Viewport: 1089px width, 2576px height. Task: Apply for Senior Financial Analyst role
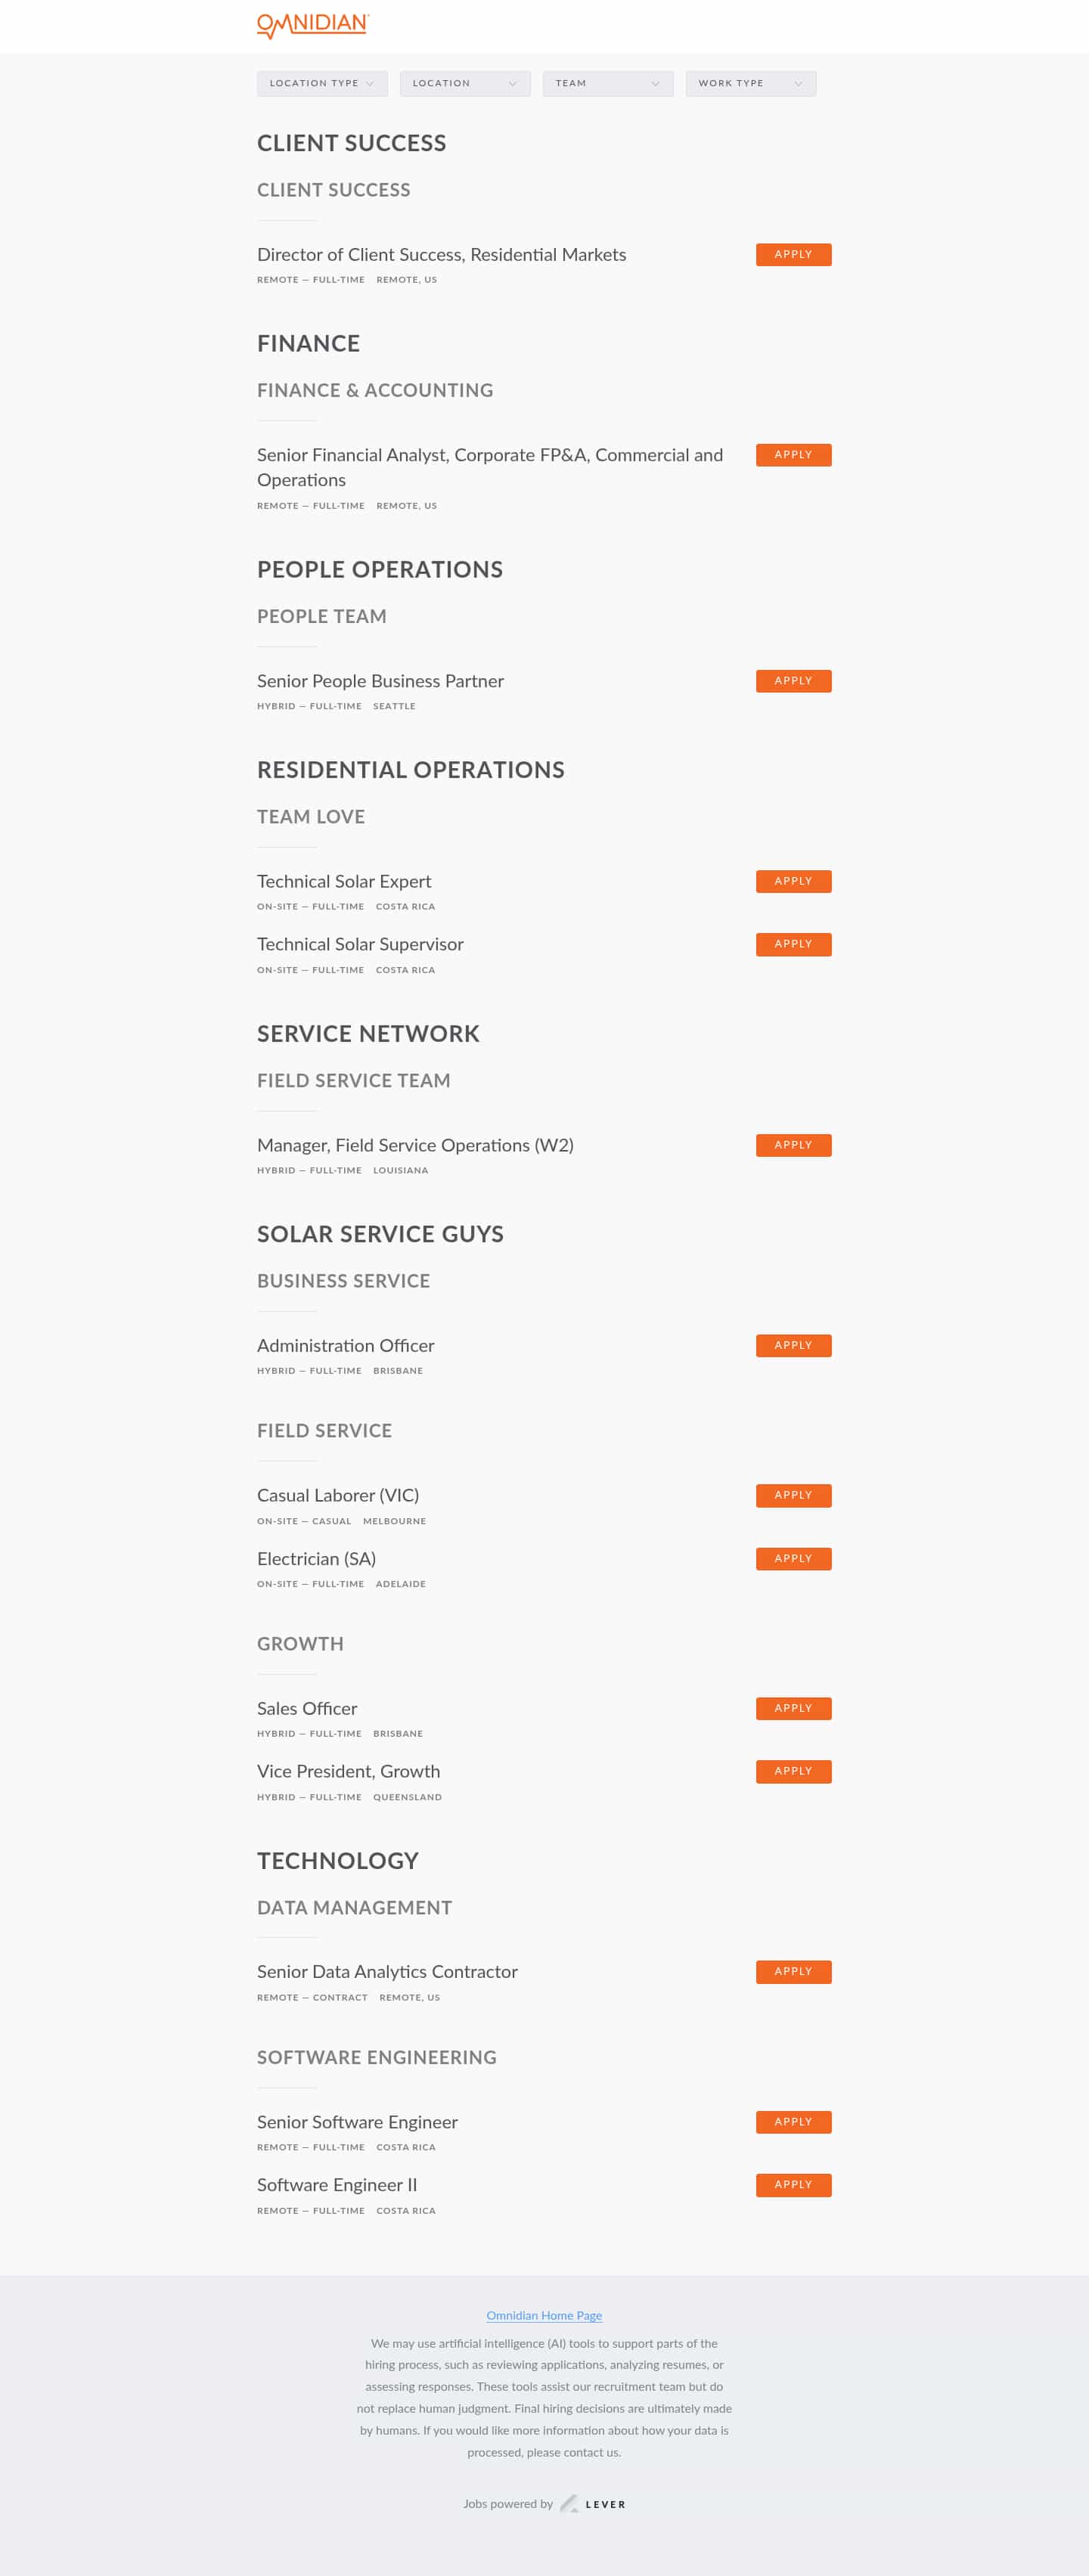[793, 454]
